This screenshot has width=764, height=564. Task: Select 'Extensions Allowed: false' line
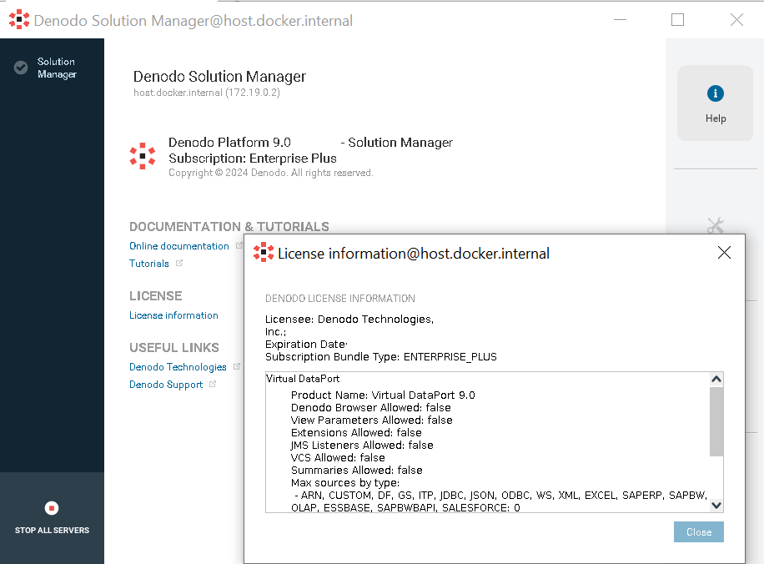click(356, 433)
